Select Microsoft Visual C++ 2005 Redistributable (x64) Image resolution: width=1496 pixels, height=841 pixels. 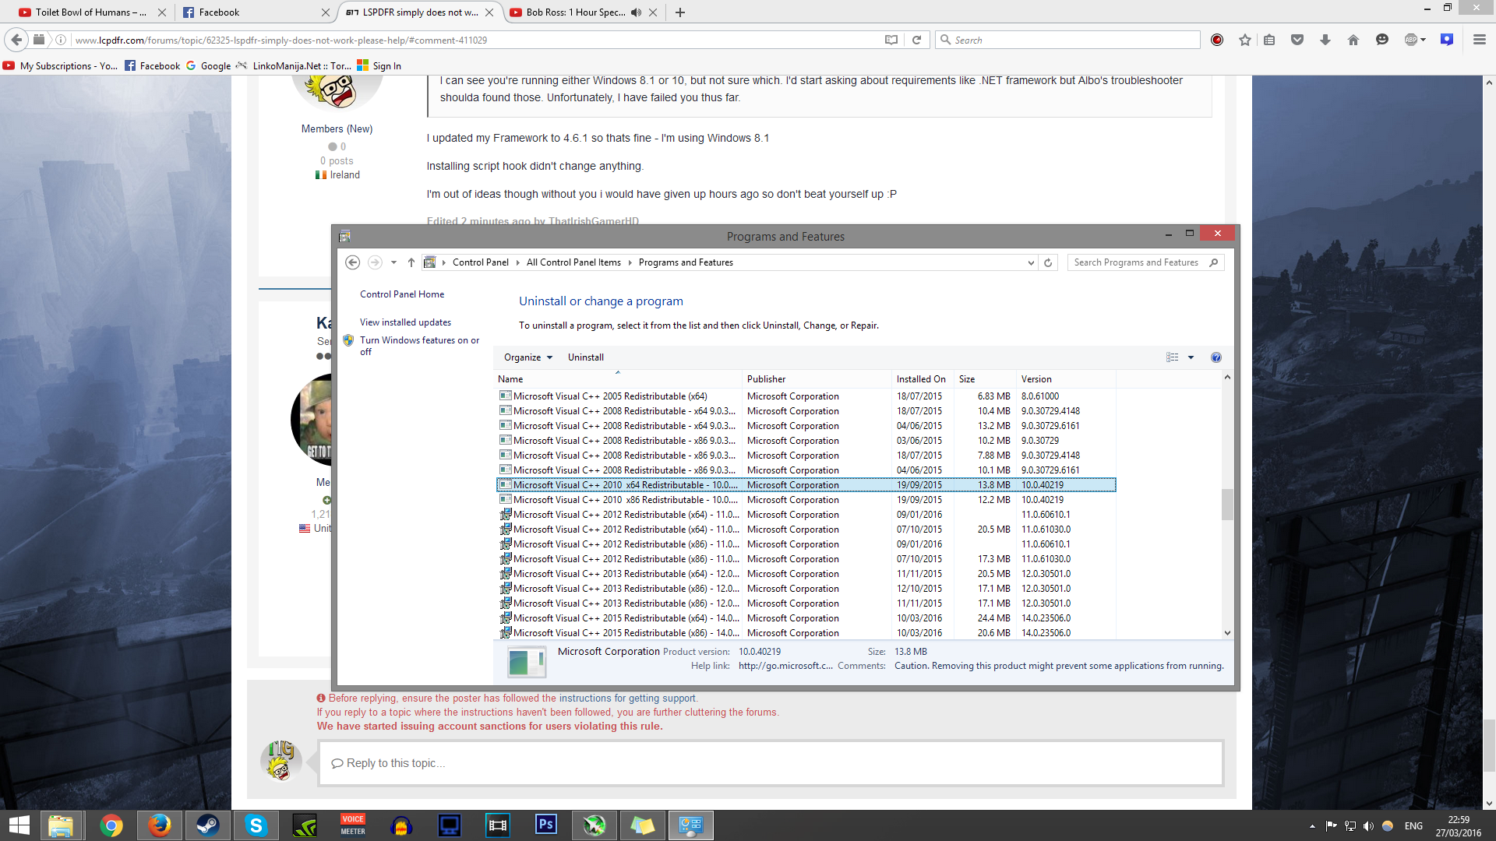point(609,396)
